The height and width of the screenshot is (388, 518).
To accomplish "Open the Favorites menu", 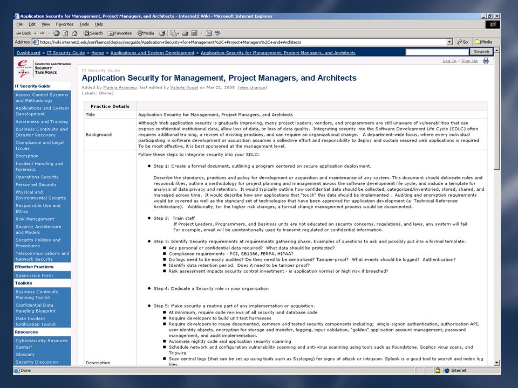I will 64,24.
